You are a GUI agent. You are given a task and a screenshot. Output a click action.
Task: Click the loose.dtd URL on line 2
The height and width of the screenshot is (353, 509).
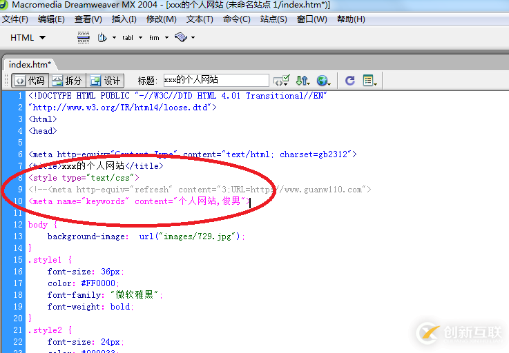coord(122,108)
